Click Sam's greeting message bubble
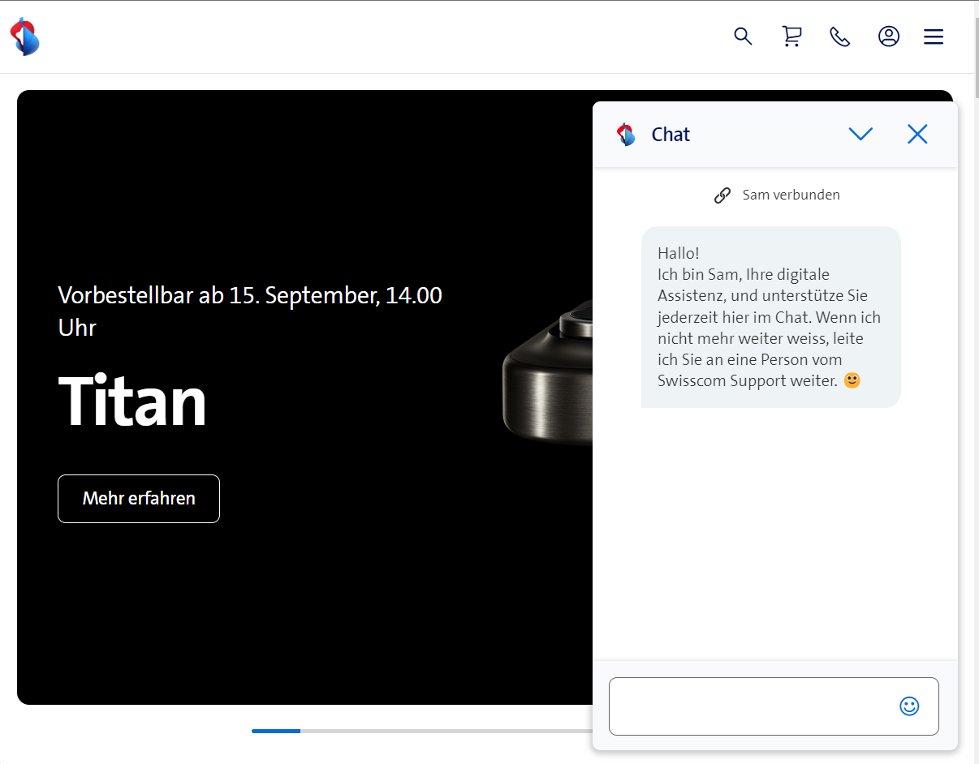The image size is (979, 764). pyautogui.click(x=770, y=317)
